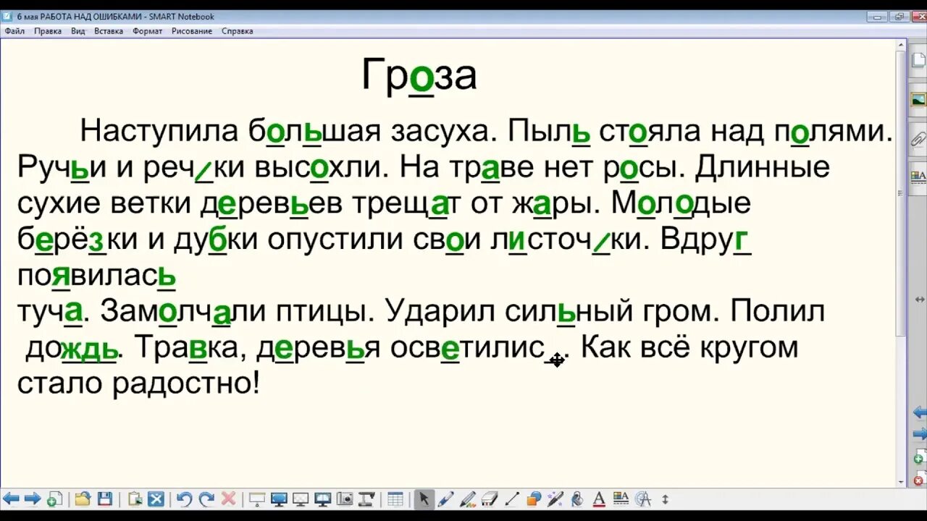Open the Вид menu
Screen dimensions: 927x521
click(x=78, y=31)
